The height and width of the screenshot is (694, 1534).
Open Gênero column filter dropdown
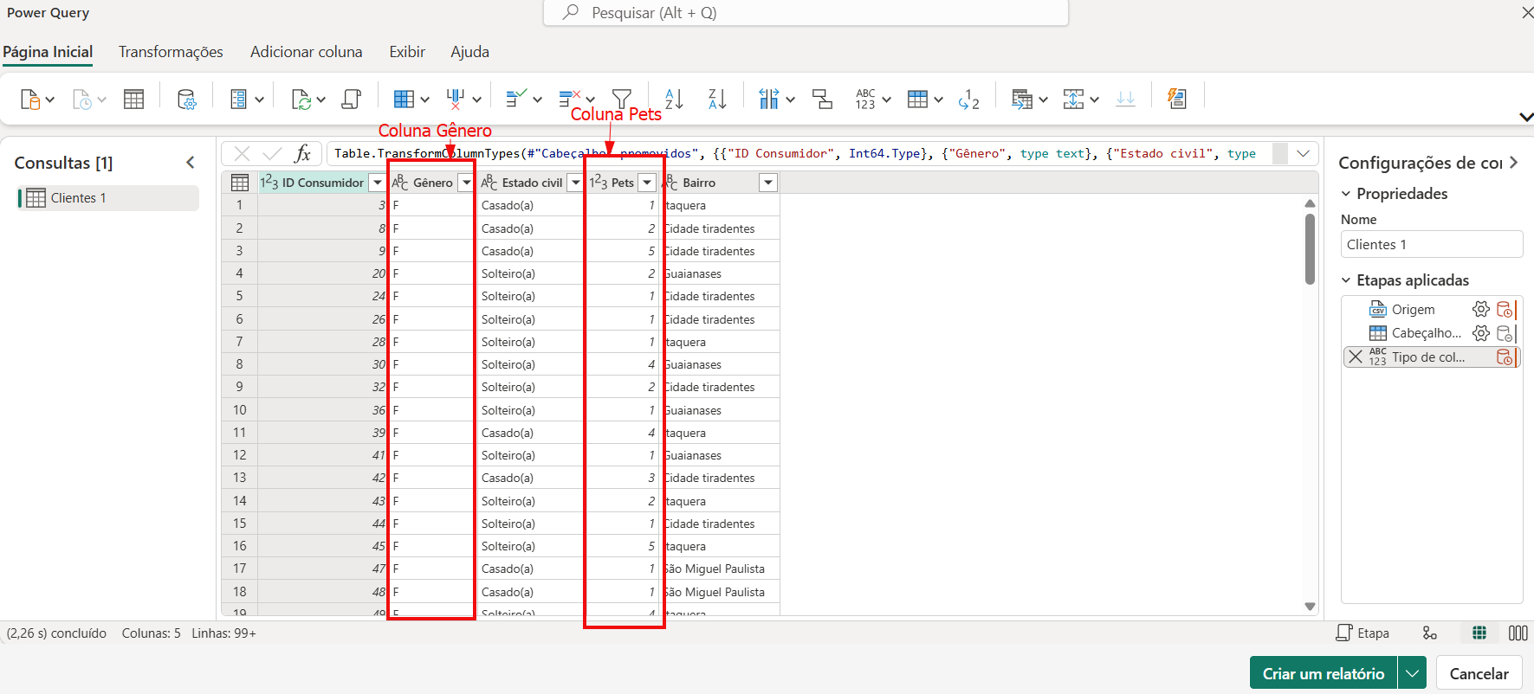click(x=466, y=183)
